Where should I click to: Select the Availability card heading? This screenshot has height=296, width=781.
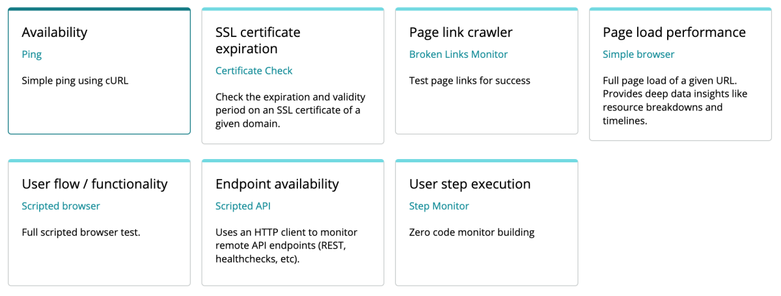click(x=55, y=32)
